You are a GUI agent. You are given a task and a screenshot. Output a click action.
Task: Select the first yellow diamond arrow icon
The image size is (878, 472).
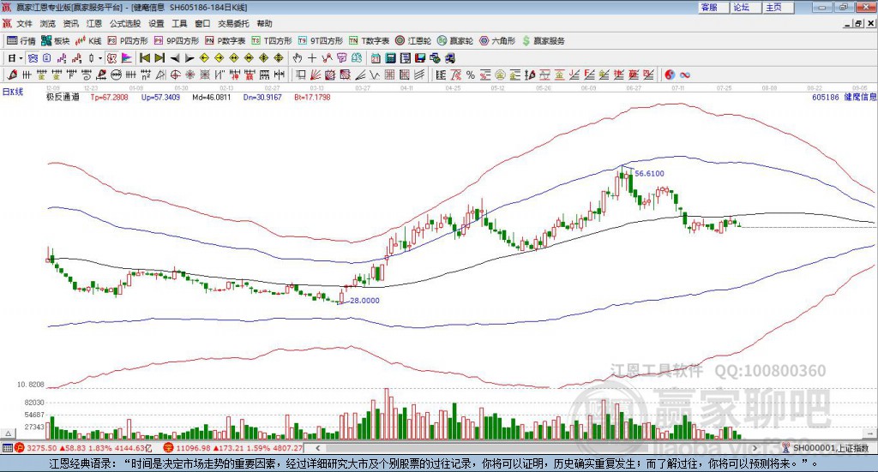coord(204,58)
